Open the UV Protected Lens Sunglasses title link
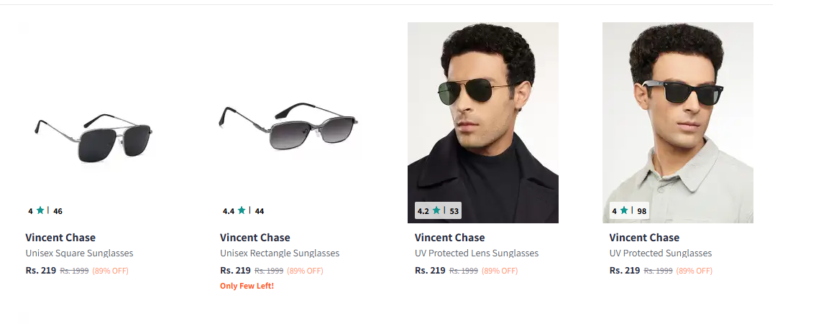 click(477, 253)
